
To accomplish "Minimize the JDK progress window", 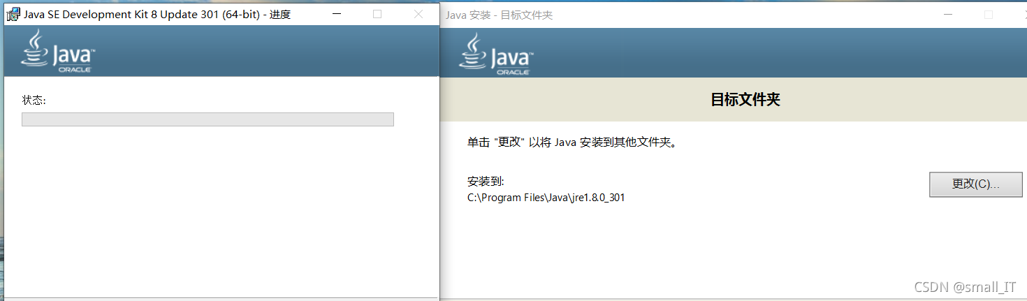I will pos(336,14).
